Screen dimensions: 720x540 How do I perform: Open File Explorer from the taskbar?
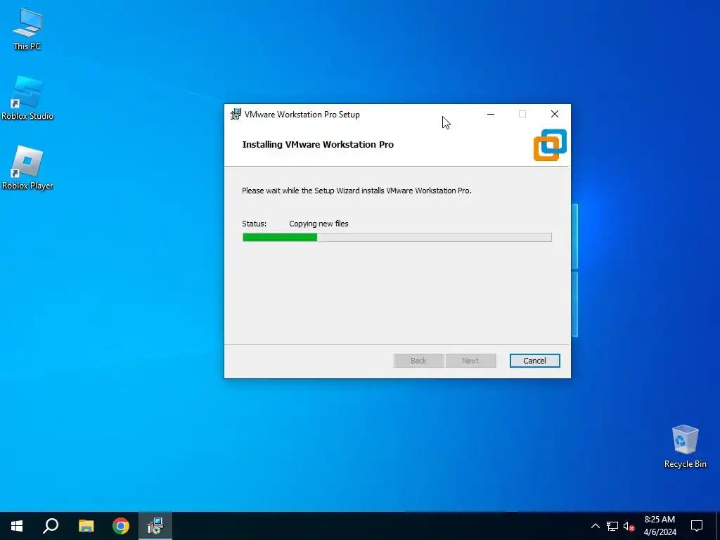(86, 526)
